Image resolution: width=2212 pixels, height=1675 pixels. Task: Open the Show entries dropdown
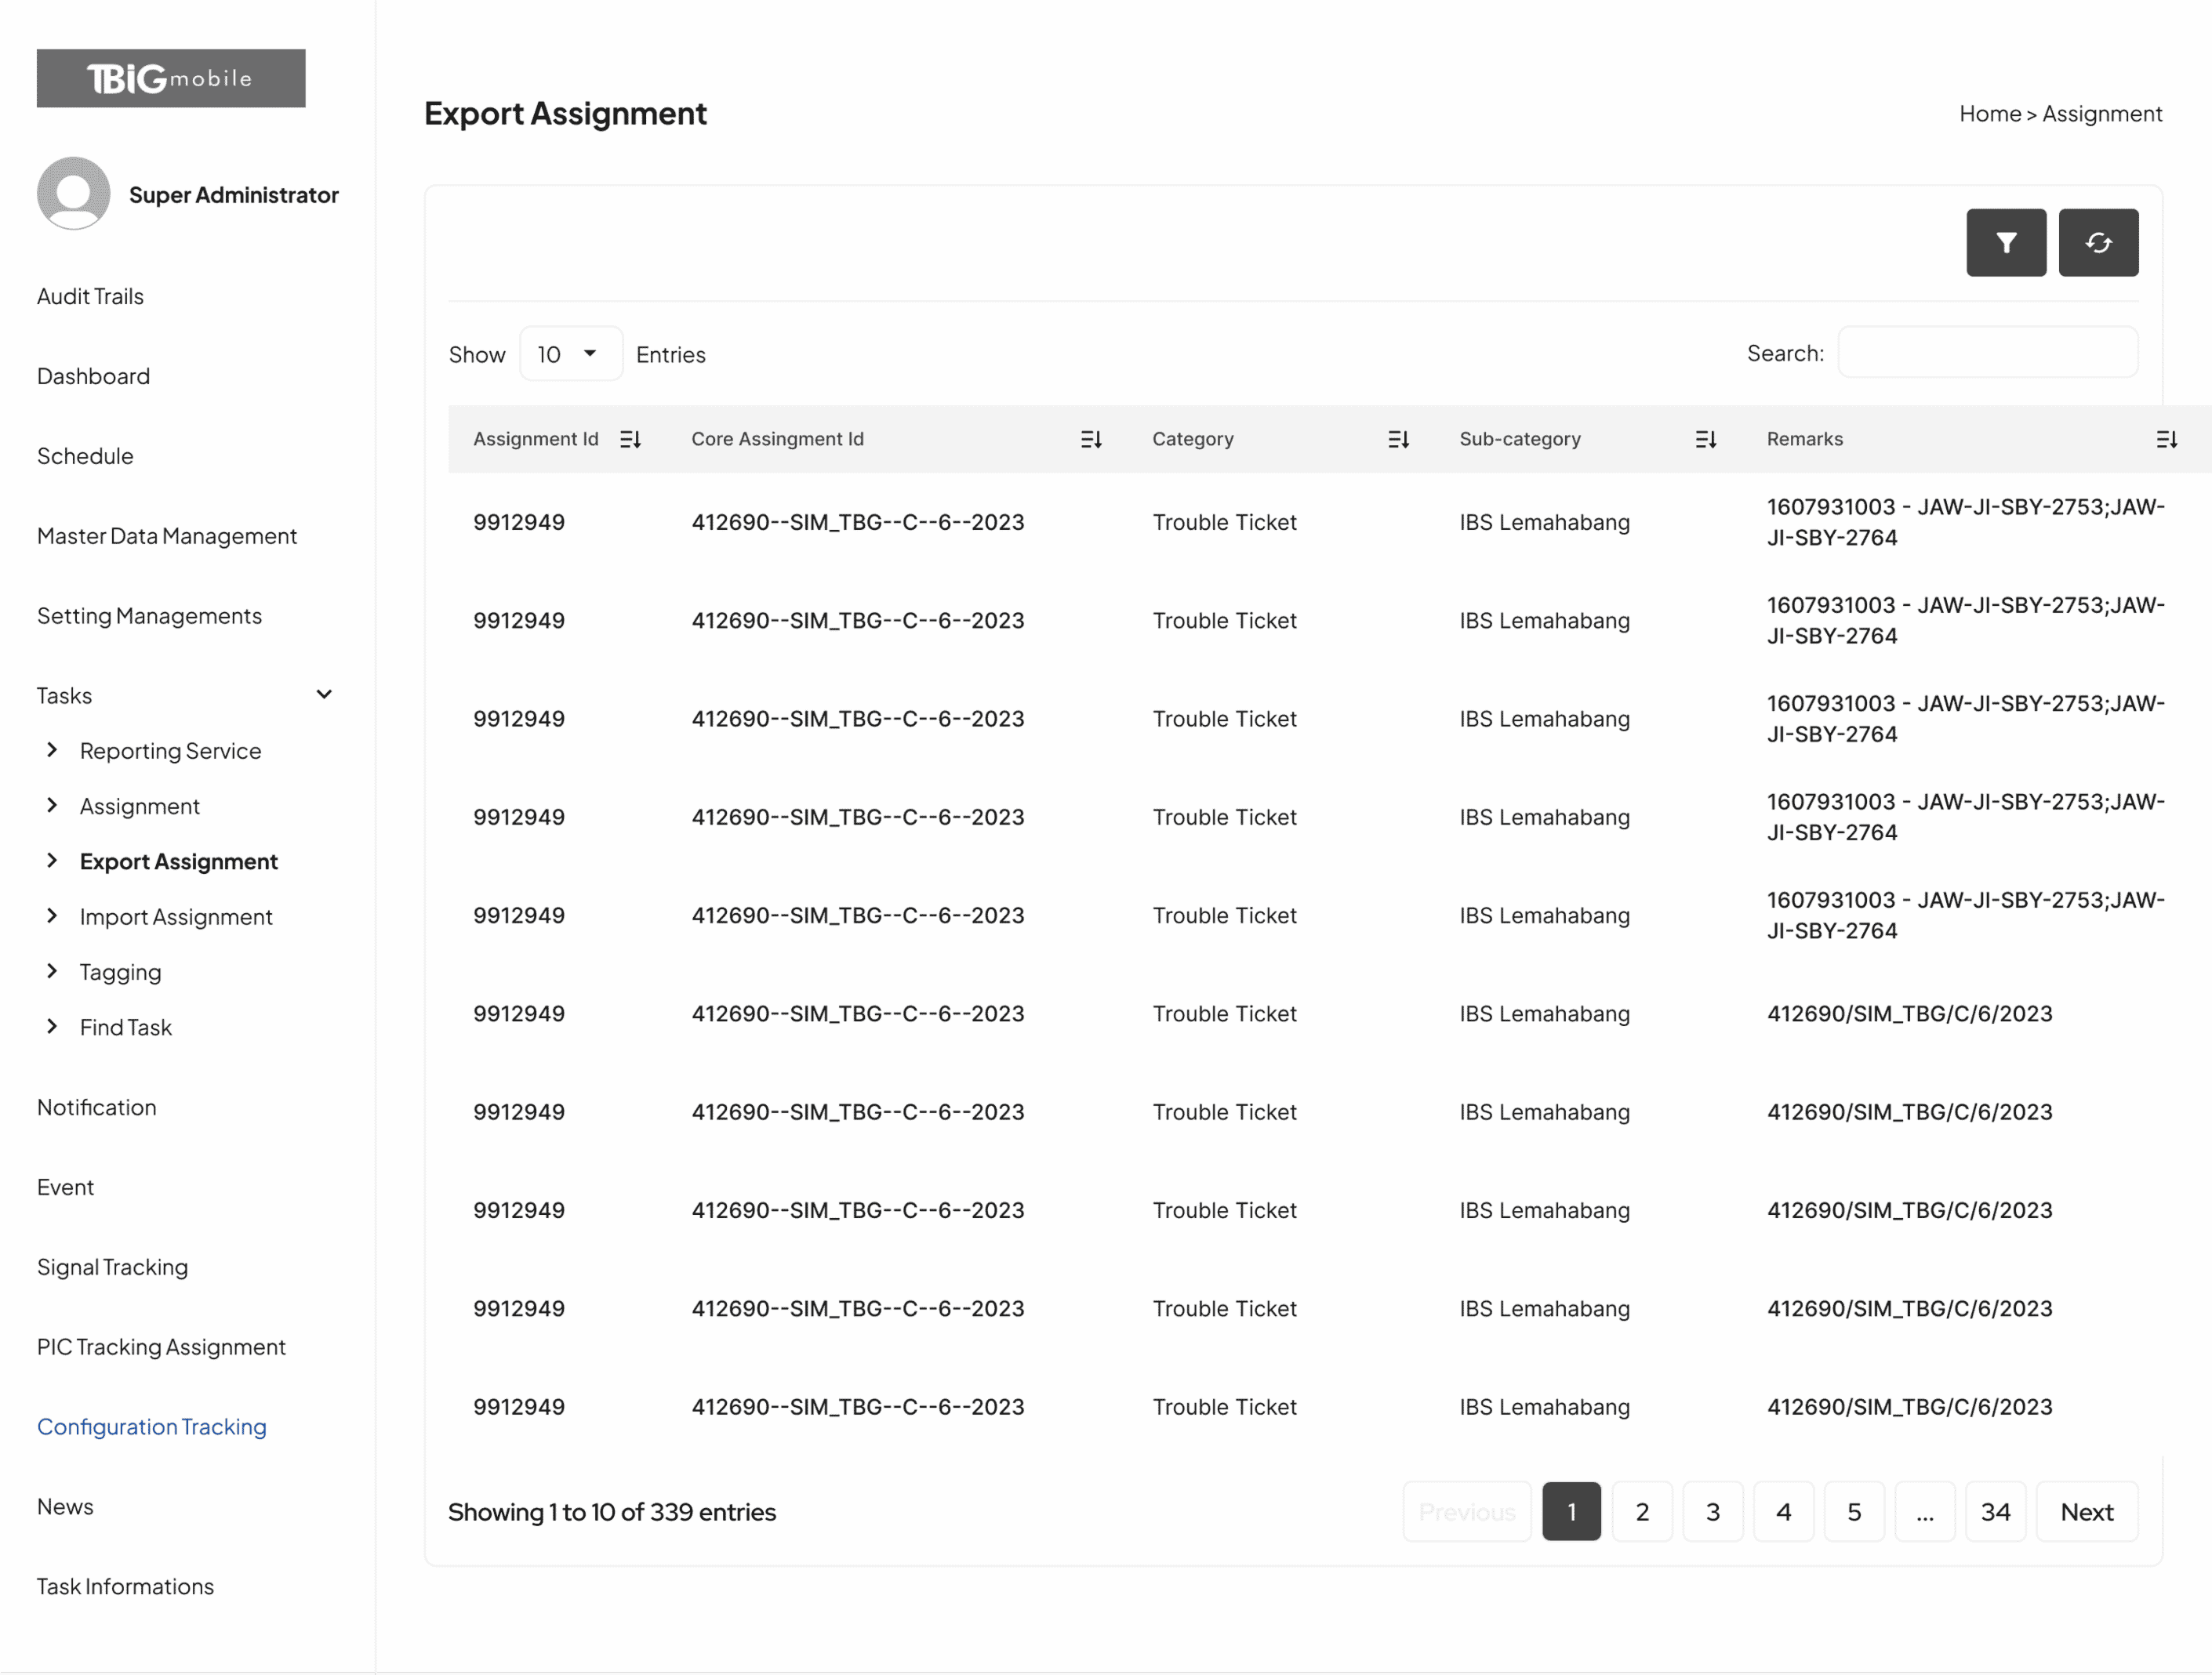[x=570, y=353]
